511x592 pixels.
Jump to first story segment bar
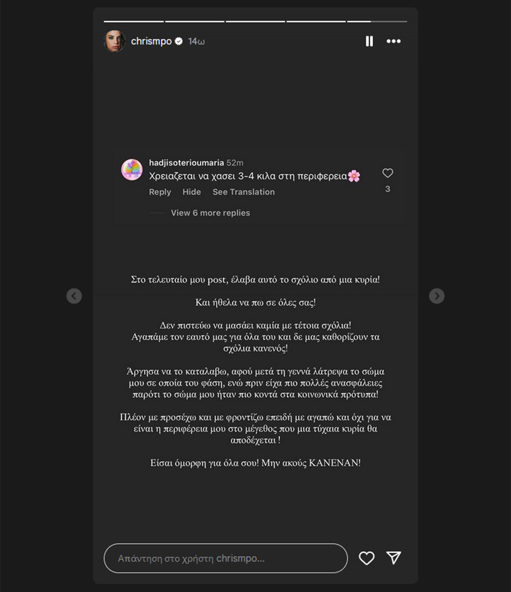click(134, 22)
